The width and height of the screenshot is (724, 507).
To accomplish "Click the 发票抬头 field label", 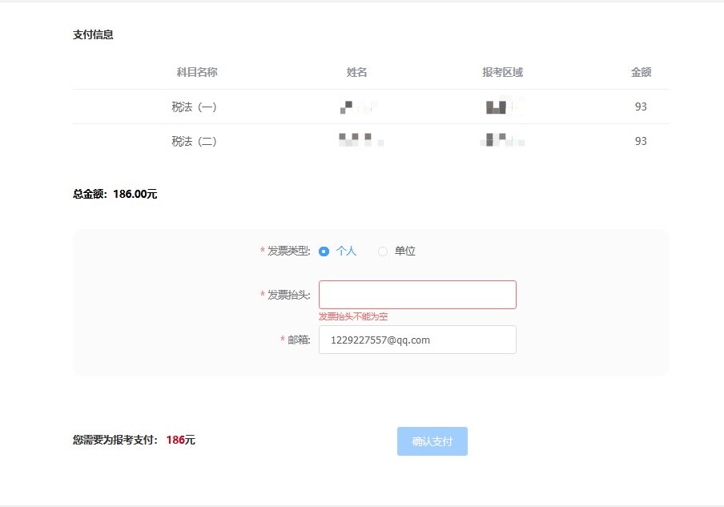I will pyautogui.click(x=288, y=295).
